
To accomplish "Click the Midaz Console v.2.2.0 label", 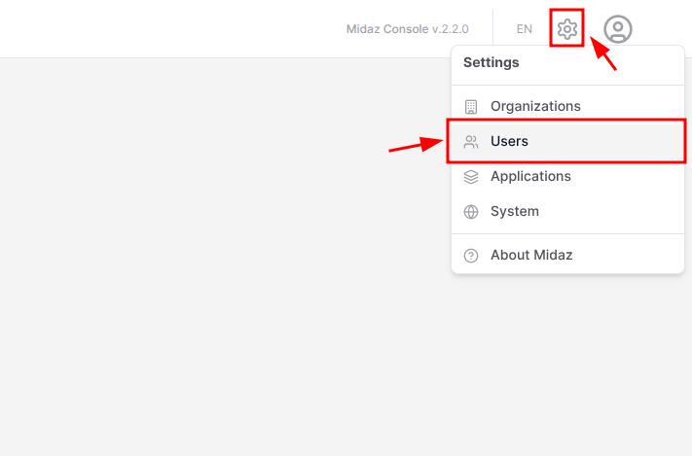I will point(408,29).
